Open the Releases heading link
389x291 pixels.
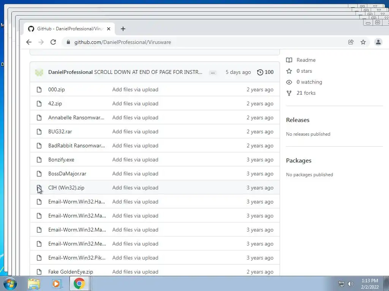click(x=297, y=120)
